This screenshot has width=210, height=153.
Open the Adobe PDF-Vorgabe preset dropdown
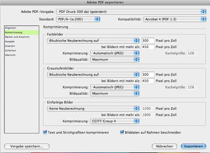click(131, 12)
